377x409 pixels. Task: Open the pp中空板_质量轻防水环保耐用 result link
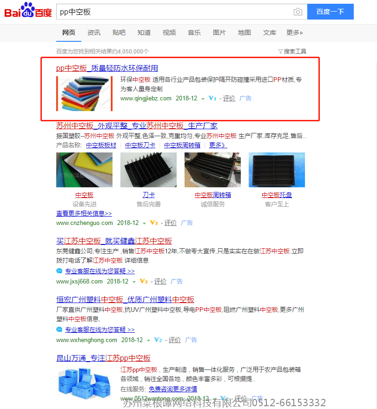click(x=107, y=68)
